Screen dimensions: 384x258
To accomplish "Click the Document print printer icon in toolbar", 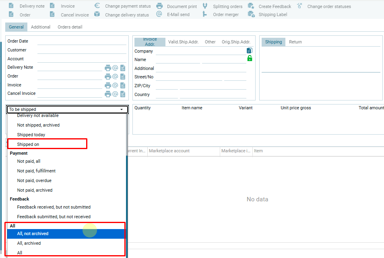I will pyautogui.click(x=159, y=6).
